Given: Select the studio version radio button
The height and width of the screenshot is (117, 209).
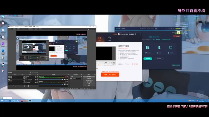Looking at the screenshot, I should pos(133,64).
